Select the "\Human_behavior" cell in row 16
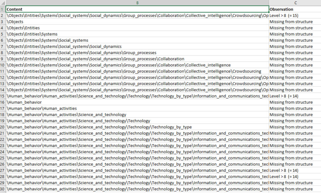 pyautogui.click(x=137, y=102)
